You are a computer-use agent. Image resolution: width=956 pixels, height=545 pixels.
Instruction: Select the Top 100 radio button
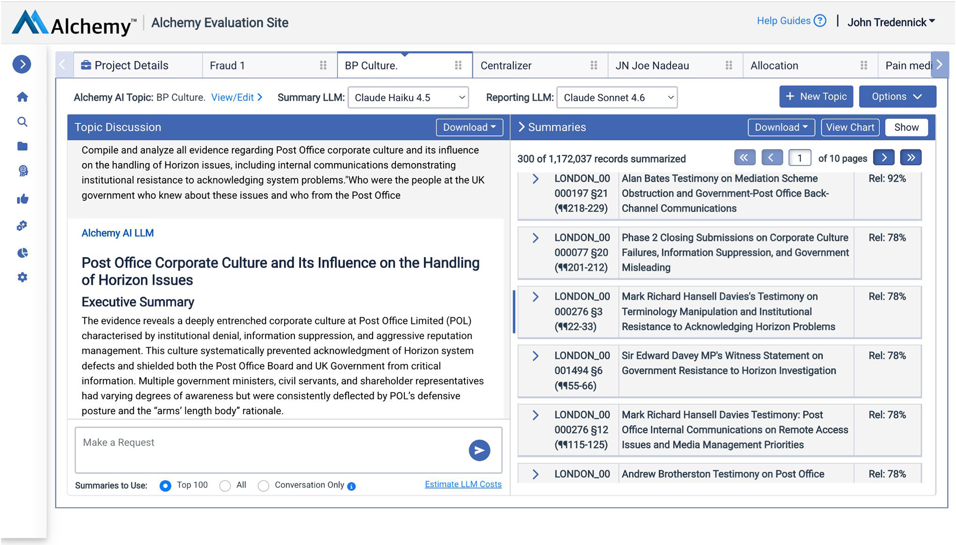[x=165, y=486]
